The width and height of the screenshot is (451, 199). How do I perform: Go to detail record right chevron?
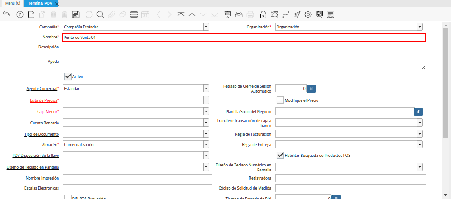coord(169,14)
